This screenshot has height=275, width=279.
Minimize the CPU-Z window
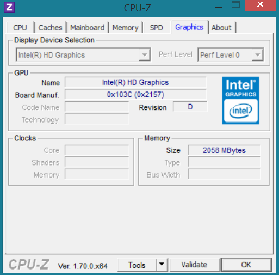[219, 7]
